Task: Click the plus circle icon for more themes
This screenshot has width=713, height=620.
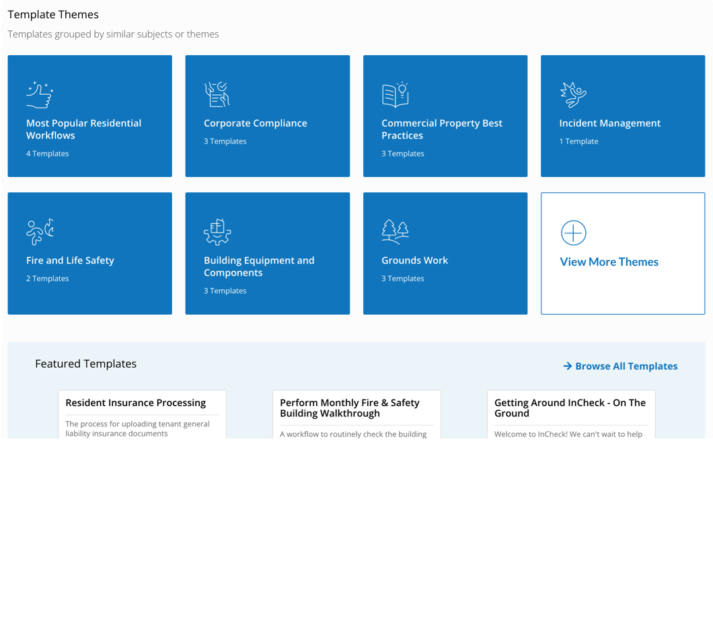Action: pyautogui.click(x=573, y=233)
